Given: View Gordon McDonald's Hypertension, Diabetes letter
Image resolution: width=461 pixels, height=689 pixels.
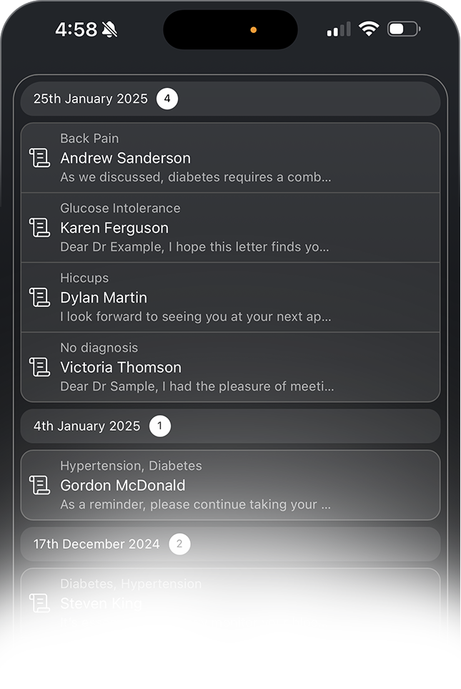Looking at the screenshot, I should pyautogui.click(x=243, y=485).
